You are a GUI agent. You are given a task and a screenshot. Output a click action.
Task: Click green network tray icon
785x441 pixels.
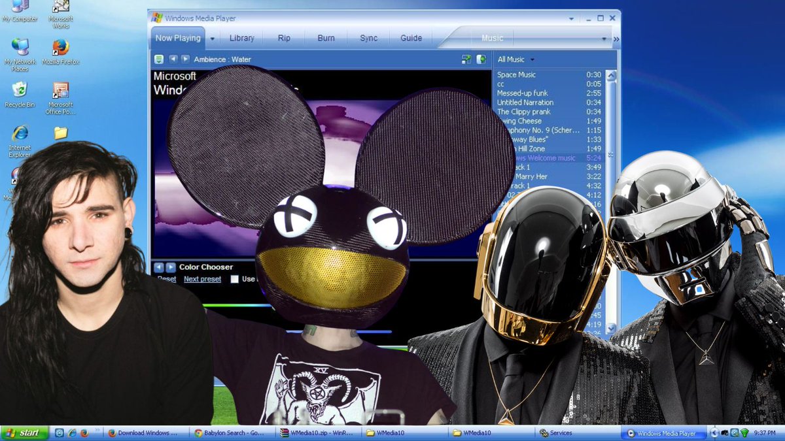pos(744,433)
